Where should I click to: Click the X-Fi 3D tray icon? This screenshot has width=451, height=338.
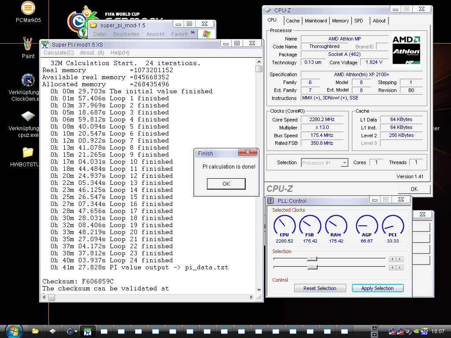coord(424,331)
